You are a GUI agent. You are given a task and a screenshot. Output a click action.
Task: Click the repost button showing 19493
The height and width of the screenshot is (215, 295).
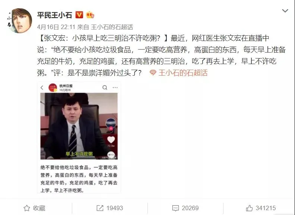tap(110, 208)
